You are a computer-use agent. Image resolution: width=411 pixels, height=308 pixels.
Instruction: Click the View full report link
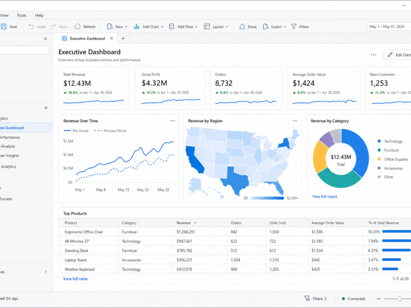coord(325,197)
